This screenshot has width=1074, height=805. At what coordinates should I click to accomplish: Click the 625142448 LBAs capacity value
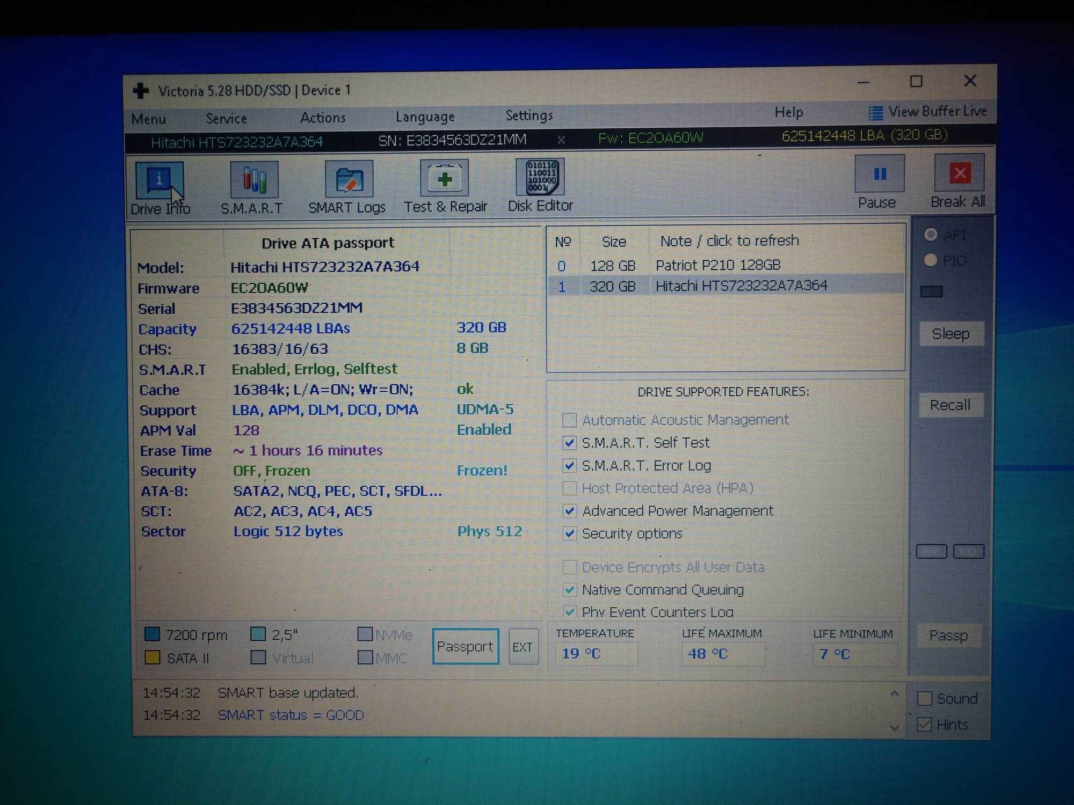[291, 328]
